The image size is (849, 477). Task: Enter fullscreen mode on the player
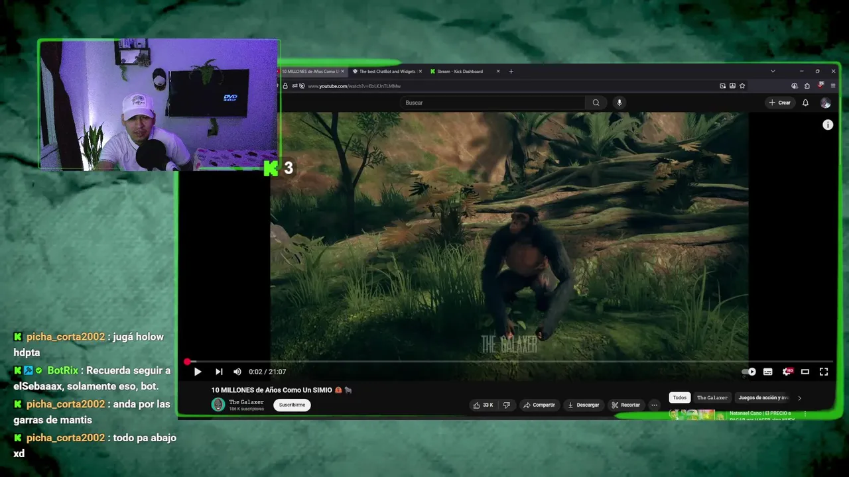824,372
